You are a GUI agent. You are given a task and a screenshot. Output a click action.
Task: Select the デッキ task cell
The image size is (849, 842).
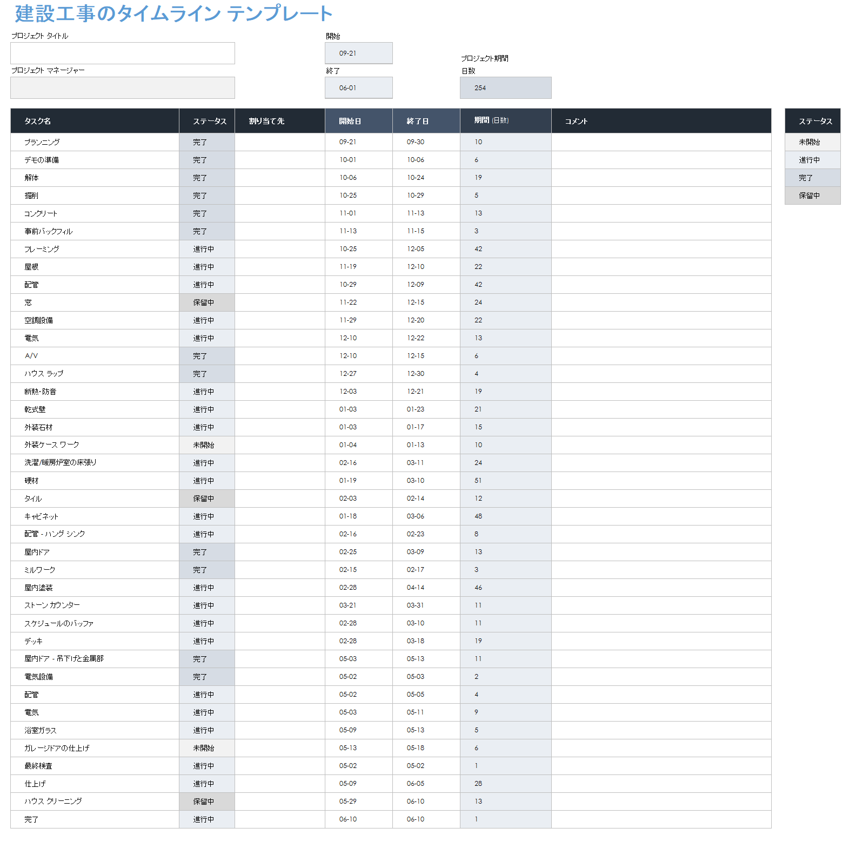pyautogui.click(x=95, y=641)
